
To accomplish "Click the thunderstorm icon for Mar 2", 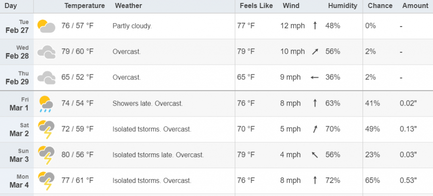I will (x=46, y=129).
